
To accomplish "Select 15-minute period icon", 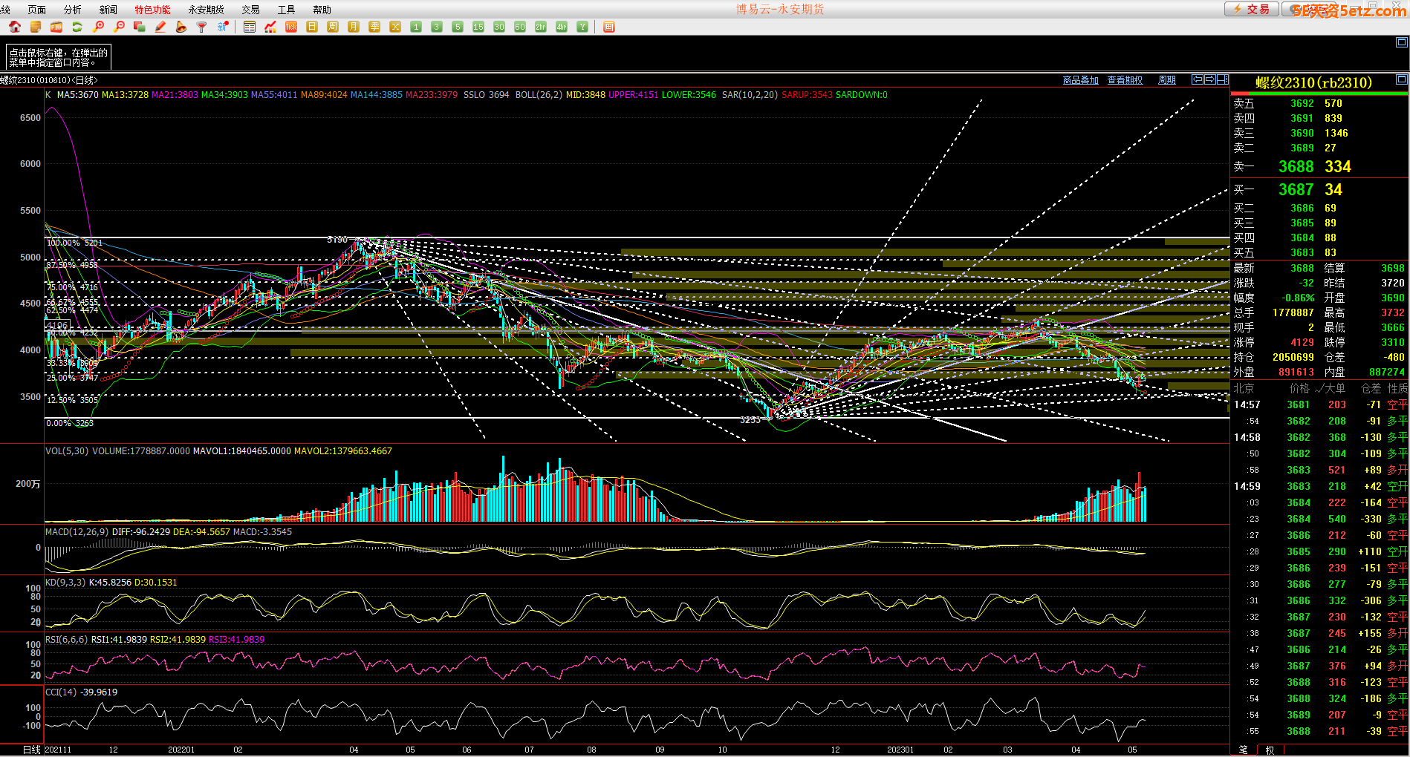I will pos(478,27).
